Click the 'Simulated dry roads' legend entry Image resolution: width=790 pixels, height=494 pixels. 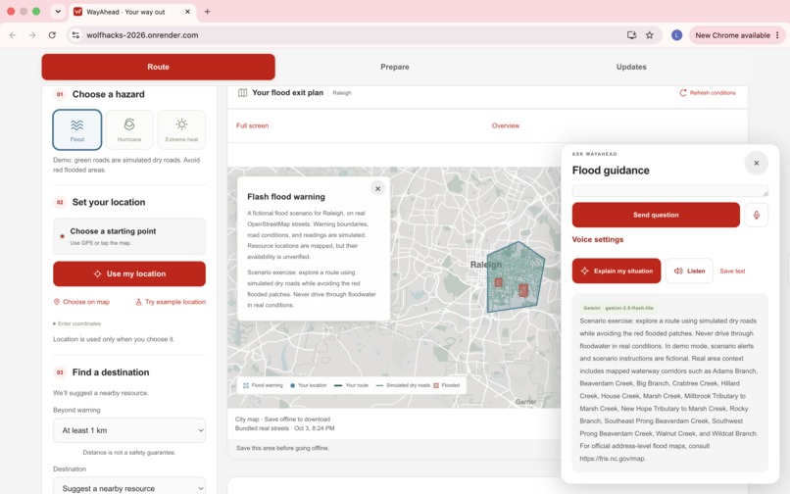click(x=403, y=385)
